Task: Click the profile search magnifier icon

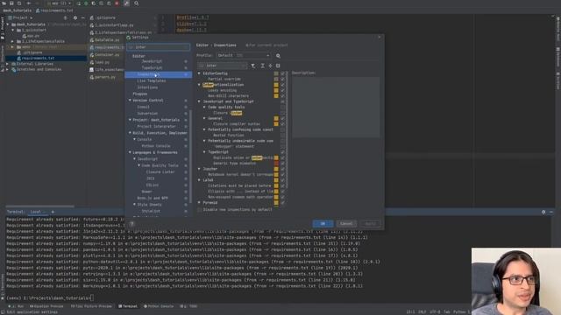Action: coord(278,56)
